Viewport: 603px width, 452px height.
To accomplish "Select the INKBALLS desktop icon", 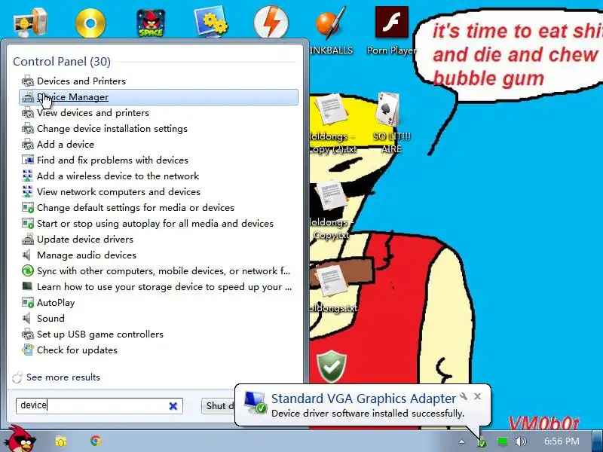I will pyautogui.click(x=331, y=31).
